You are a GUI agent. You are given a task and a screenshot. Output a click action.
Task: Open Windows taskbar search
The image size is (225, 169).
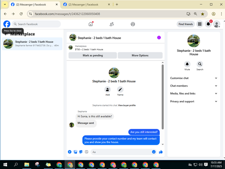coord(16,164)
